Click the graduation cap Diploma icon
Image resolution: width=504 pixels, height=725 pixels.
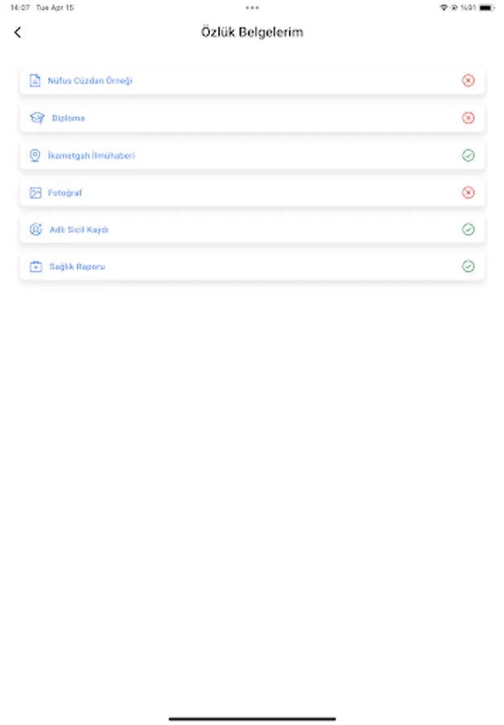point(36,118)
